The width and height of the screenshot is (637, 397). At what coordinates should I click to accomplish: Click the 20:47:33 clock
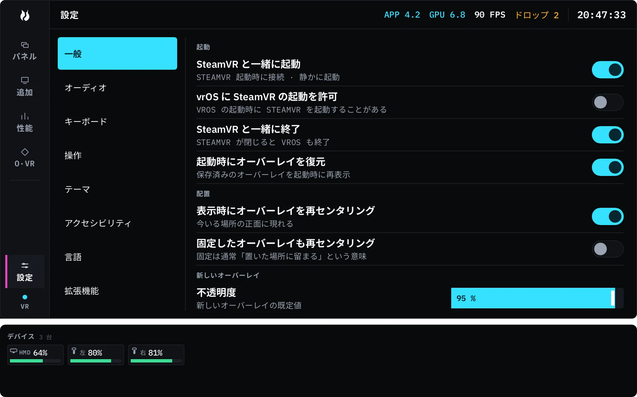click(602, 15)
